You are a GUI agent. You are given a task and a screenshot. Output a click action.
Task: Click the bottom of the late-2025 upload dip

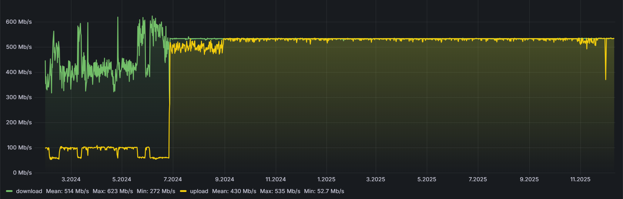coord(606,79)
